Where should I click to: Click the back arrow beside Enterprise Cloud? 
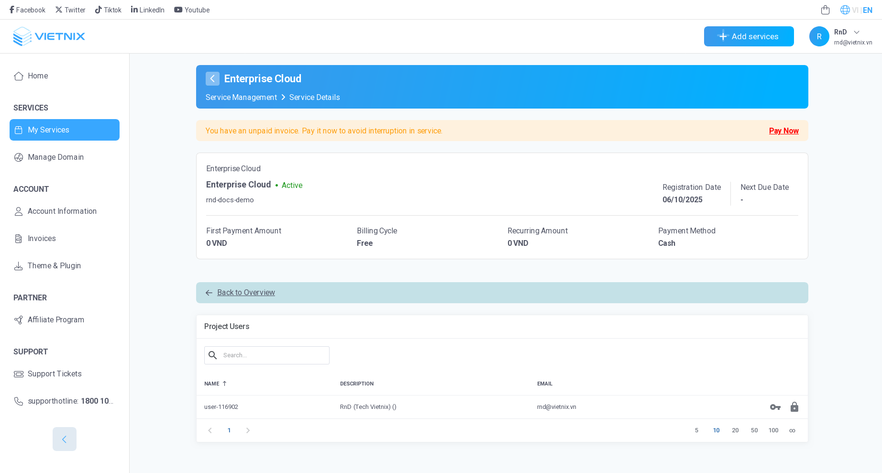click(212, 79)
